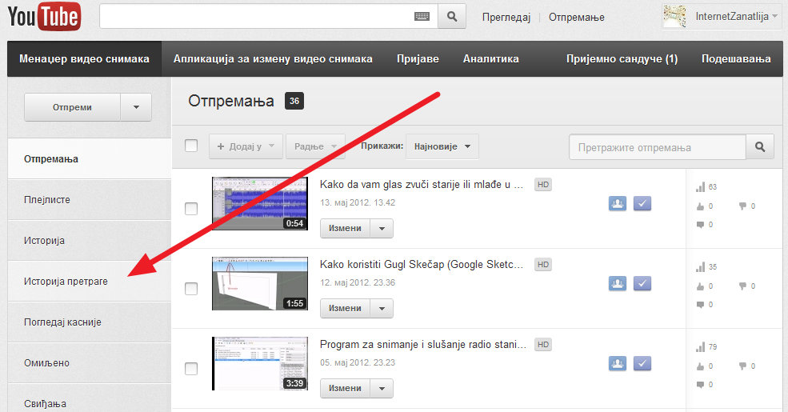Screen dimensions: 788x412
Task: Select Историја претраге in the sidebar
Action: [x=66, y=282]
